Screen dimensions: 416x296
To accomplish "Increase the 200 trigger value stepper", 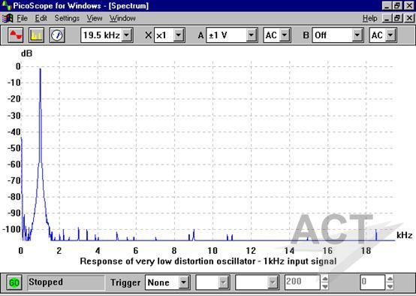I will click(x=324, y=279).
